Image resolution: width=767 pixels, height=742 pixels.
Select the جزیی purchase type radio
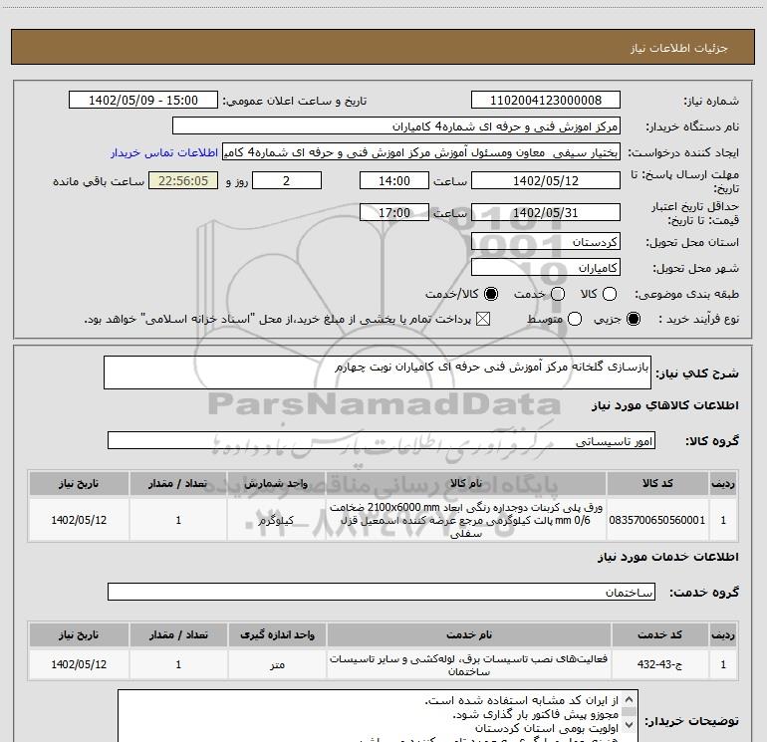(x=633, y=319)
